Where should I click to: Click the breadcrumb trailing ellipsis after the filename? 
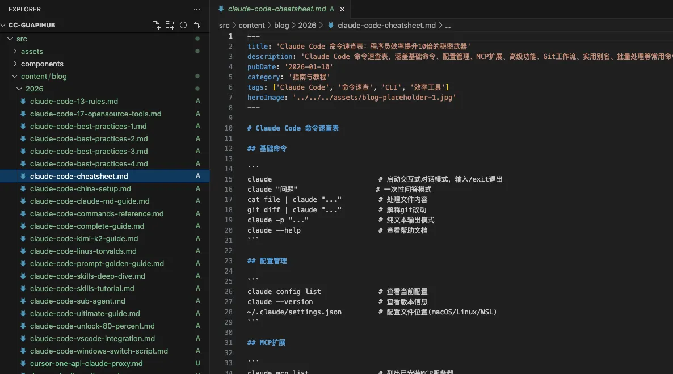(448, 25)
